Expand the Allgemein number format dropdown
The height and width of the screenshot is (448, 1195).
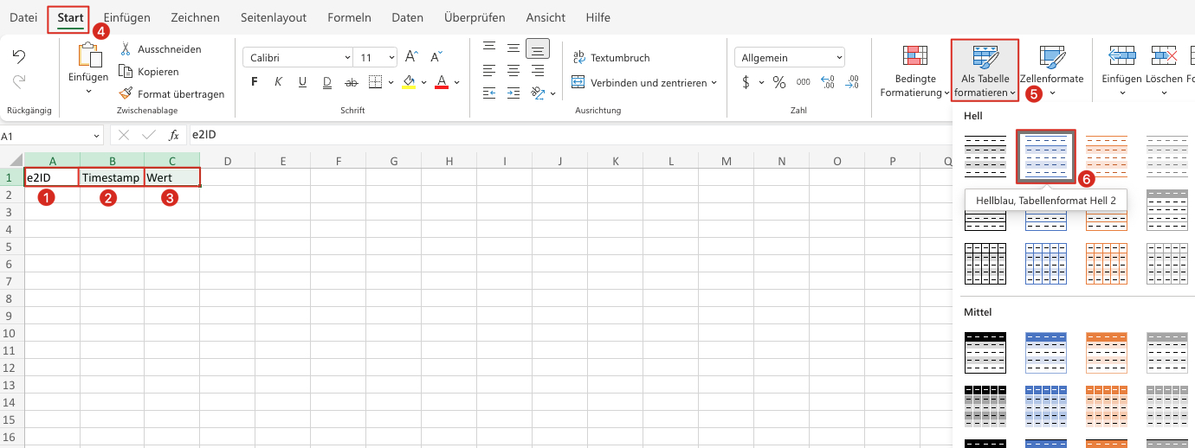tap(790, 58)
